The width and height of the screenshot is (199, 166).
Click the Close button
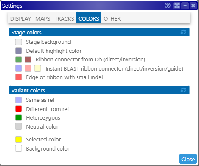point(188,159)
